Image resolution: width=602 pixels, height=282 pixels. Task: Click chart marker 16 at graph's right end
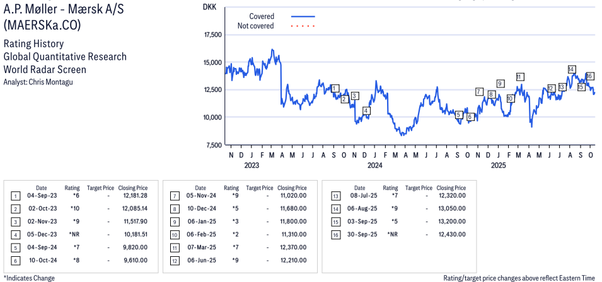point(590,76)
